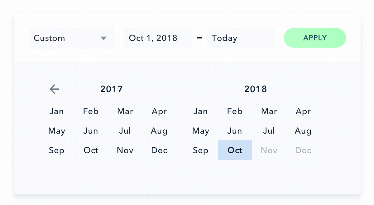This screenshot has width=374, height=205.
Task: Click the 2017 year label
Action: click(112, 89)
